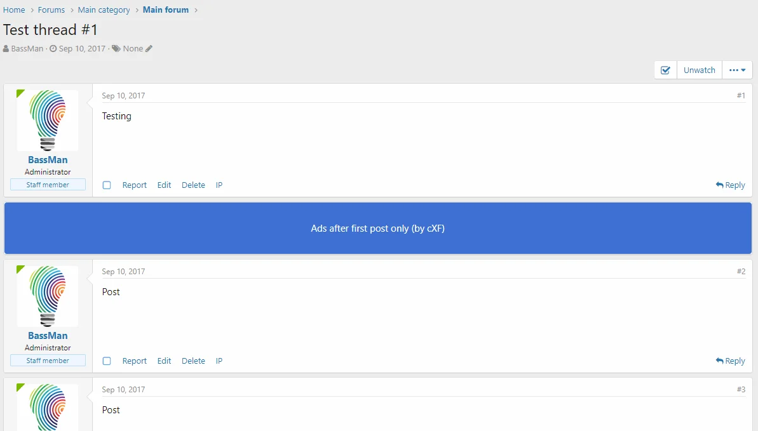
Task: Tick the selection checkbox on post #1
Action: (107, 185)
